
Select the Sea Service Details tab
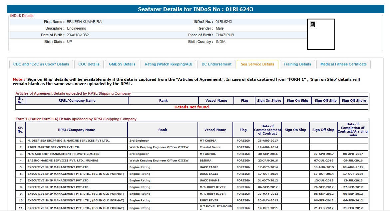click(257, 64)
